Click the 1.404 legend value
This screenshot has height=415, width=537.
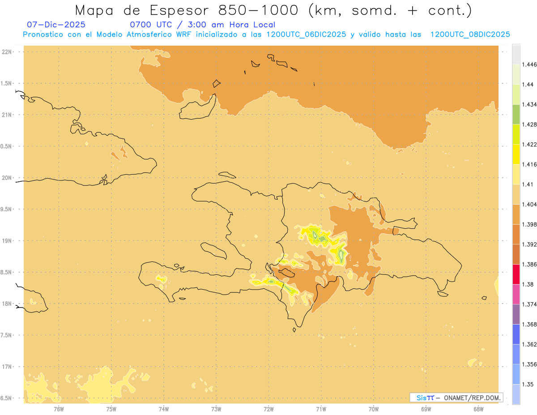(530, 204)
